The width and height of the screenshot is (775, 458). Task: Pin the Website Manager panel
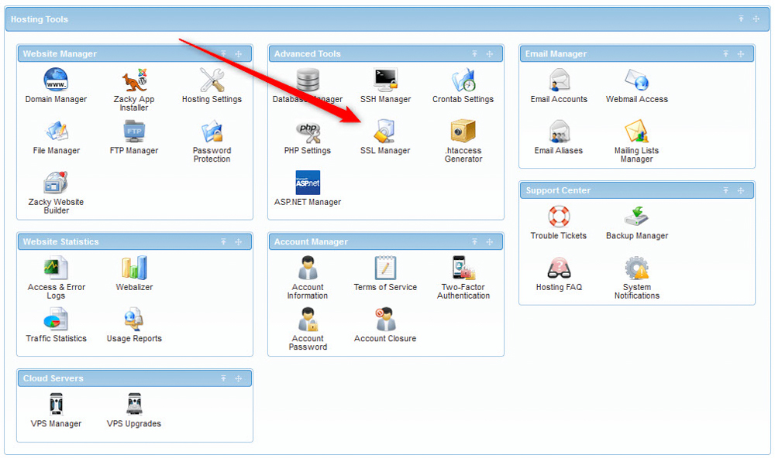pyautogui.click(x=225, y=53)
